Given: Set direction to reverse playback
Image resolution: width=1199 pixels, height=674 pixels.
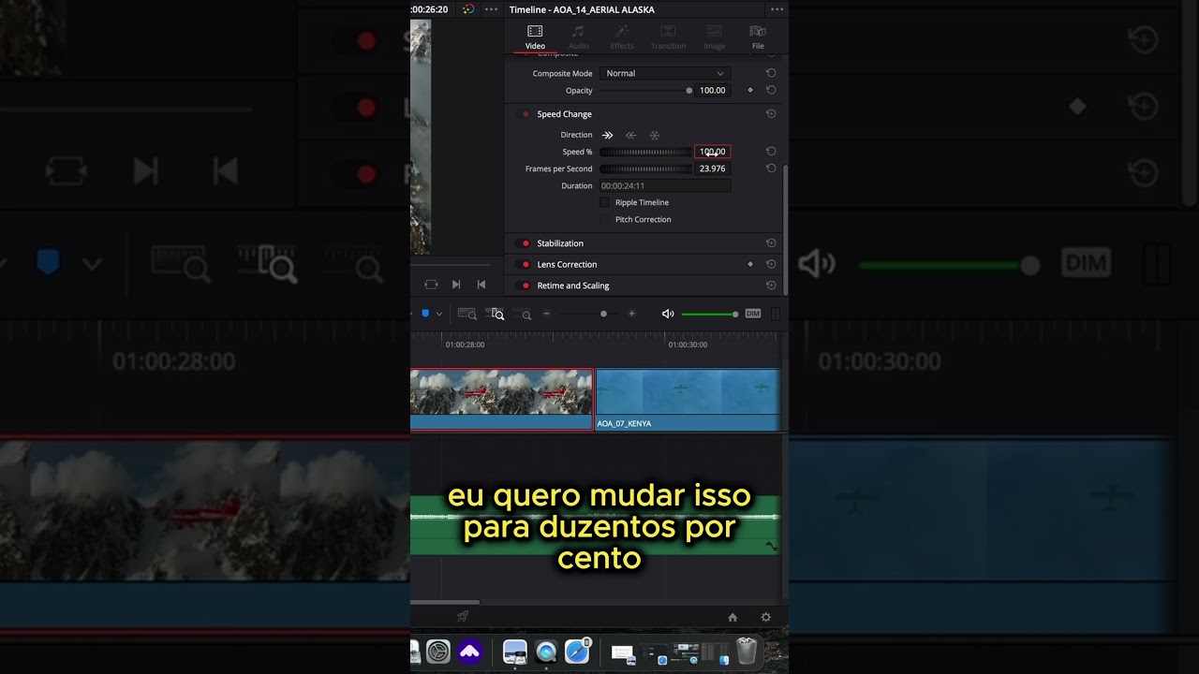Looking at the screenshot, I should (630, 135).
